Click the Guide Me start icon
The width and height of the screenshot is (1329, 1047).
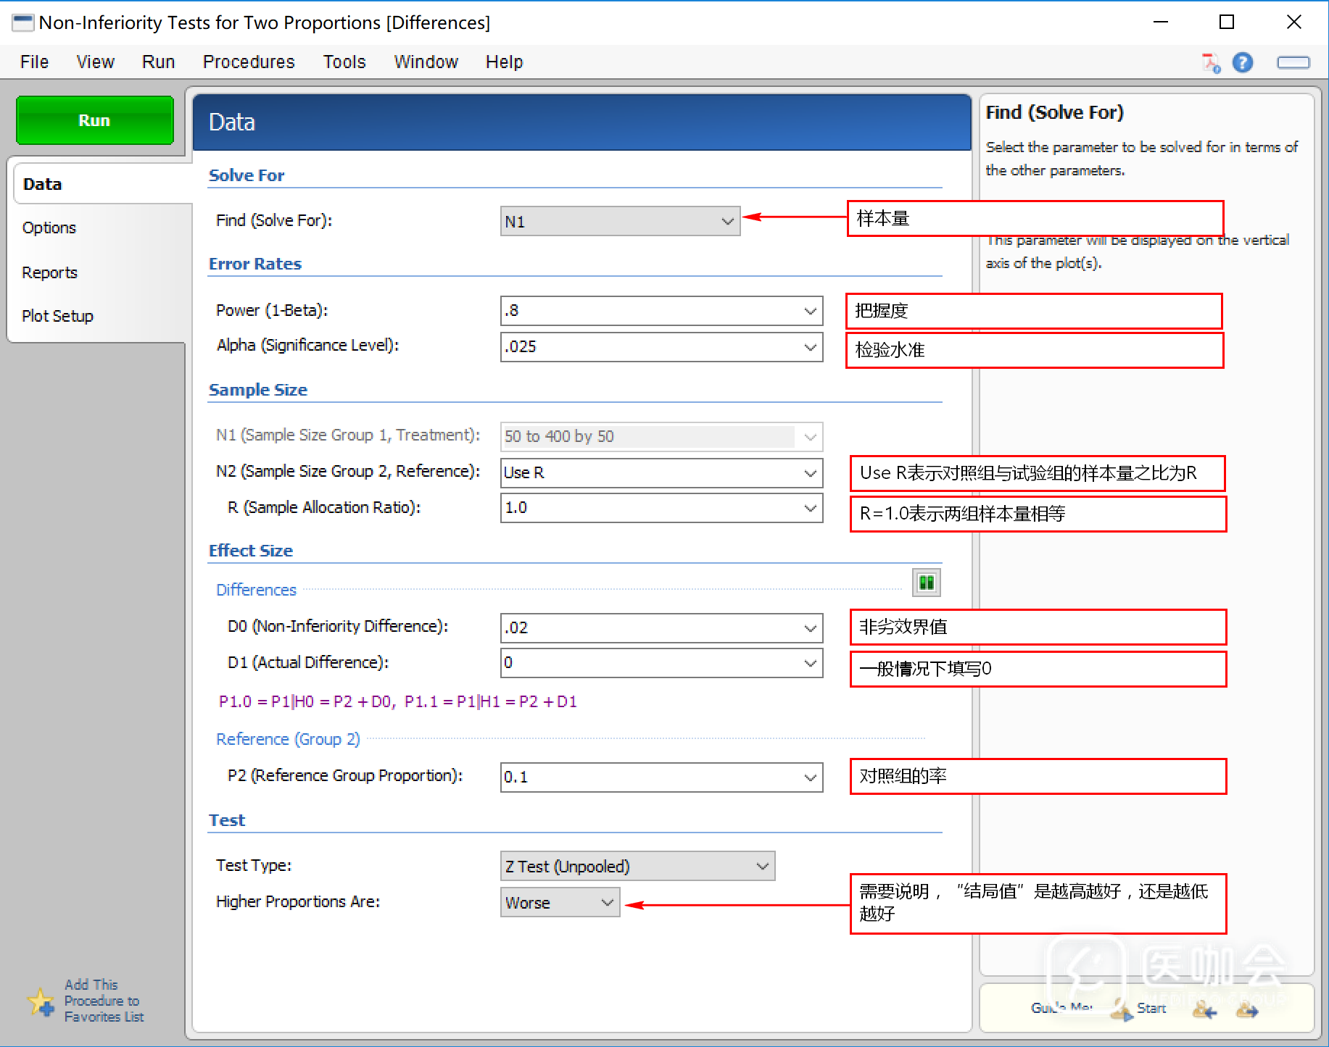click(1122, 1009)
